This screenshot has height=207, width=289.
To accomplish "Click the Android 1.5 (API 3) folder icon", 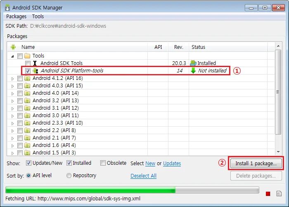I will [27, 153].
